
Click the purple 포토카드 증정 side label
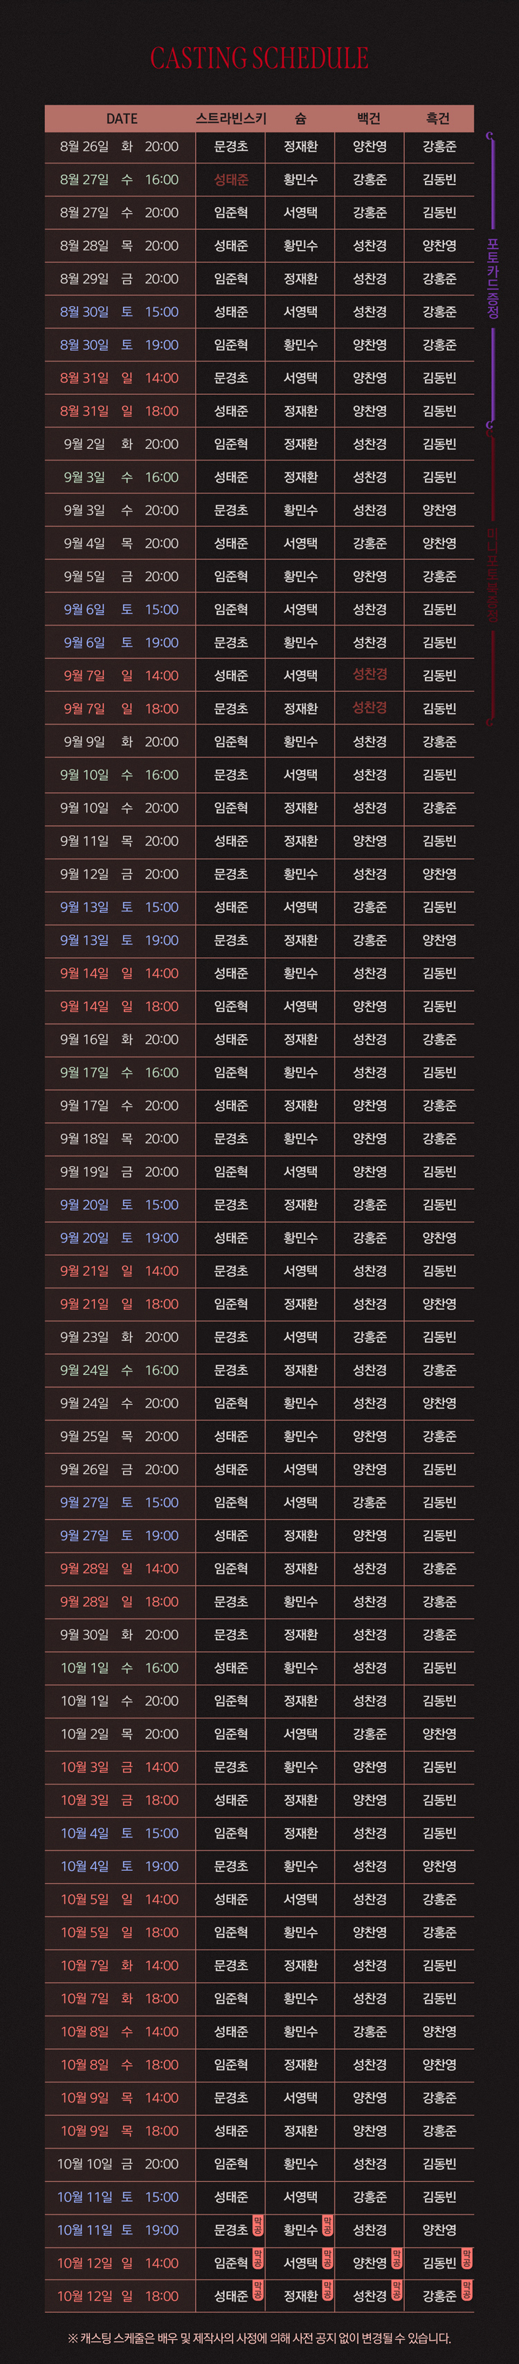(x=493, y=278)
